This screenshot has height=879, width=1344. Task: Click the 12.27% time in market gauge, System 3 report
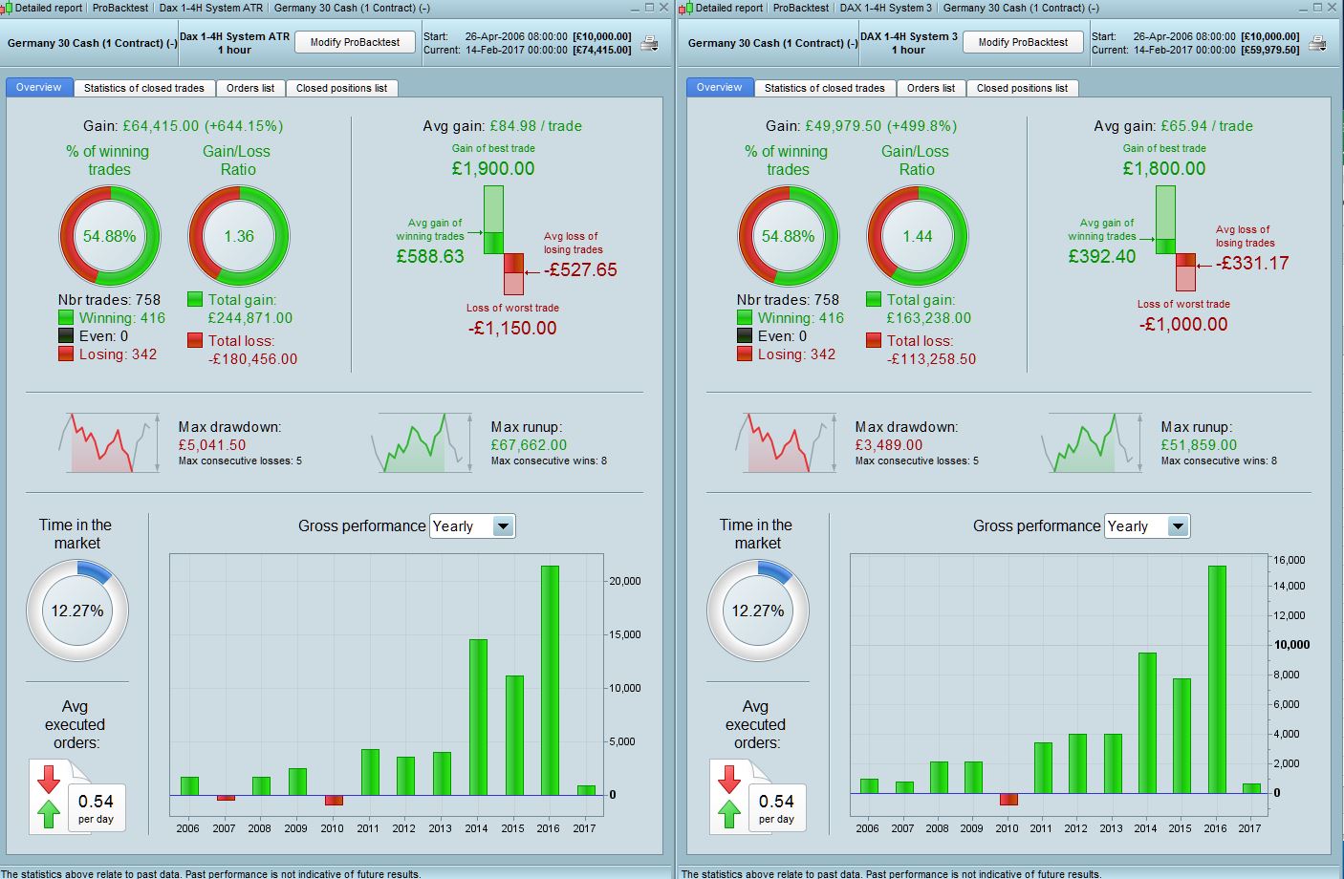tap(758, 611)
